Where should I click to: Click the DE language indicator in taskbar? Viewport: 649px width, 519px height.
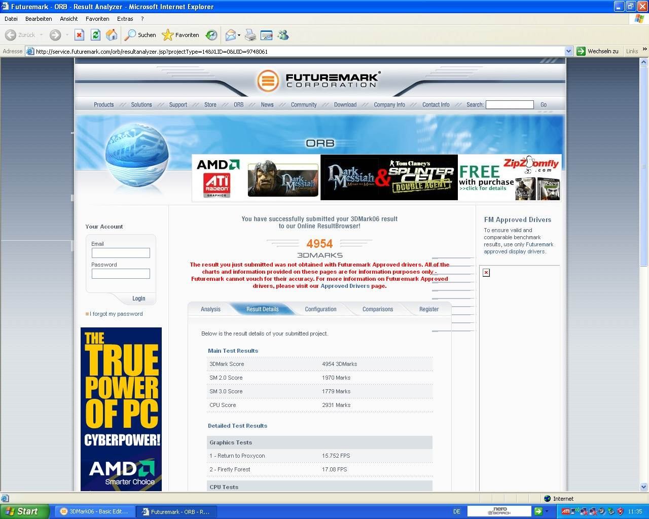457,511
